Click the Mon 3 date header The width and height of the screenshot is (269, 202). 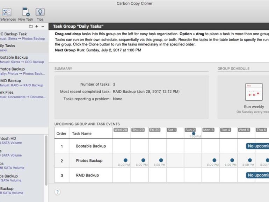pos(209,130)
